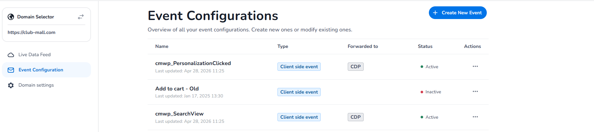594x132 pixels.
Task: Create a new event
Action: click(458, 13)
